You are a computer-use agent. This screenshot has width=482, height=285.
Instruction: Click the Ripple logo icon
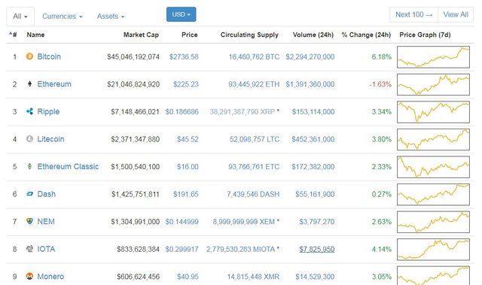[x=29, y=111]
